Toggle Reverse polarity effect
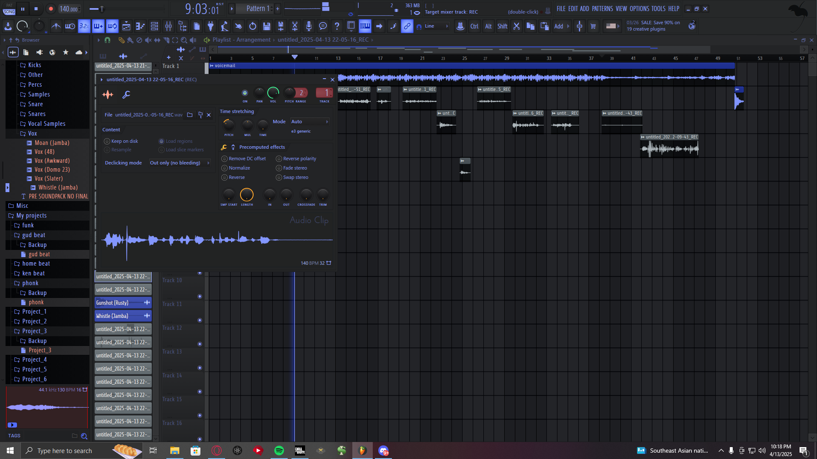817x459 pixels. point(279,159)
